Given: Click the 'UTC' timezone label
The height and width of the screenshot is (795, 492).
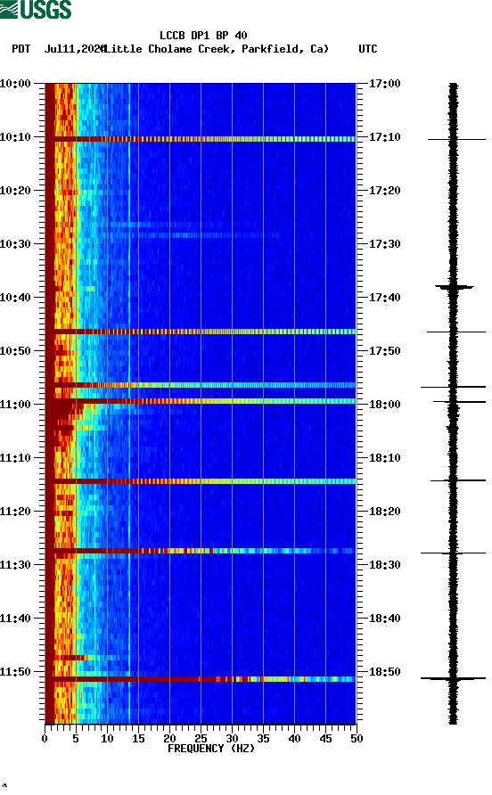Looking at the screenshot, I should tap(368, 49).
